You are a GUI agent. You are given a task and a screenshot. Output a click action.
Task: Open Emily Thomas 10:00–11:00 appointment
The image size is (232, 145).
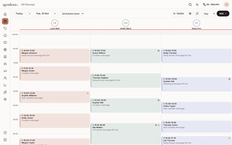pyautogui.click(x=197, y=56)
